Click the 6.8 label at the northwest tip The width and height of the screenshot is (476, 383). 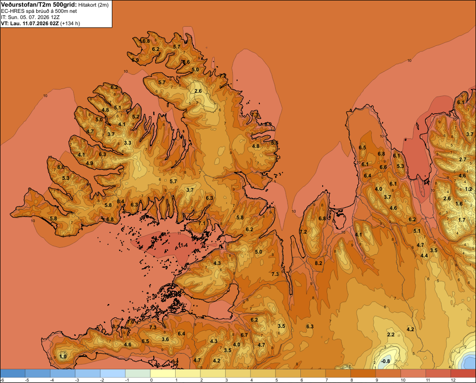click(x=146, y=41)
